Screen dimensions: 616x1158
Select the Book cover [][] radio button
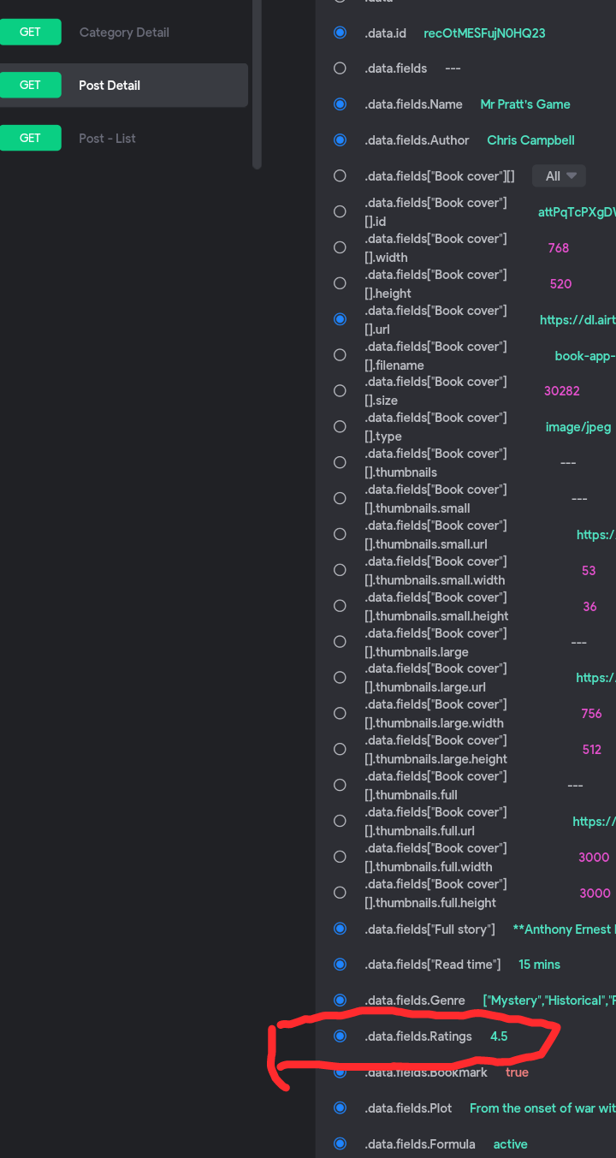(x=340, y=175)
